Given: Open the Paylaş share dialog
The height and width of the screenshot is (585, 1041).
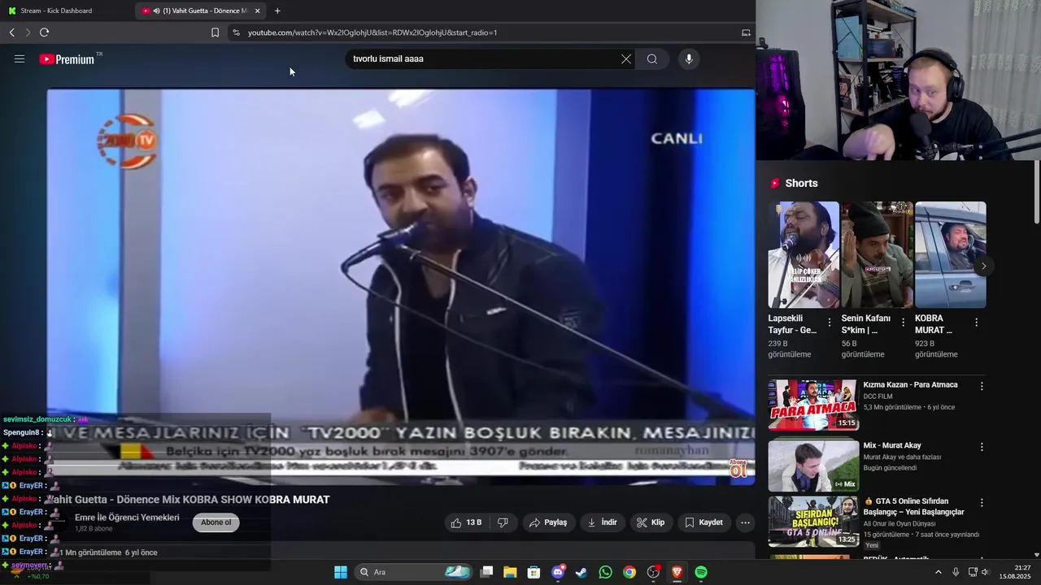Looking at the screenshot, I should coord(549,522).
